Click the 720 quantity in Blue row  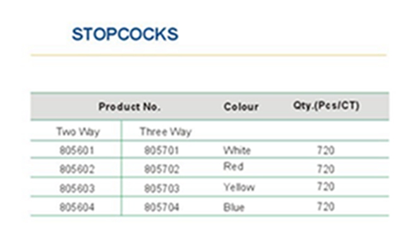click(326, 207)
